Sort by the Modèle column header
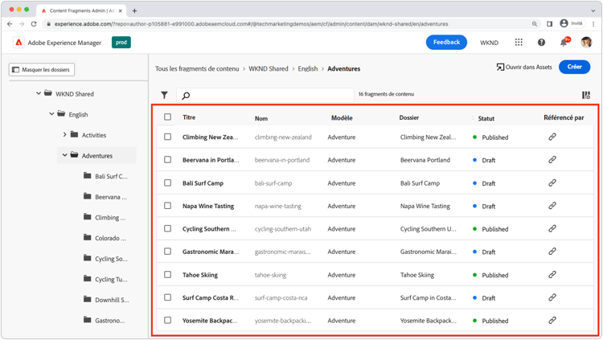Image resolution: width=603 pixels, height=340 pixels. pos(342,118)
